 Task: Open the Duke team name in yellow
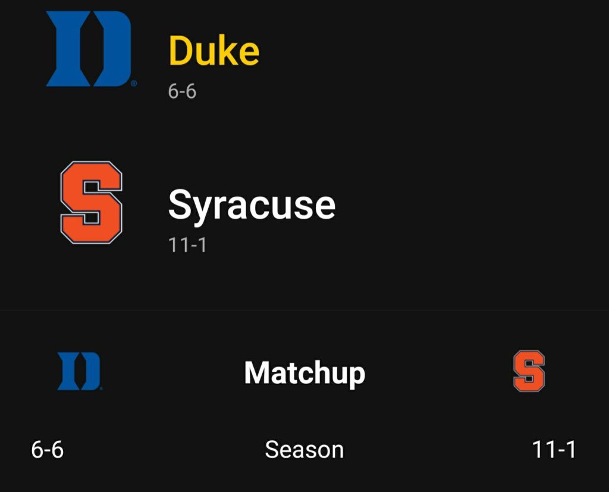[x=214, y=51]
